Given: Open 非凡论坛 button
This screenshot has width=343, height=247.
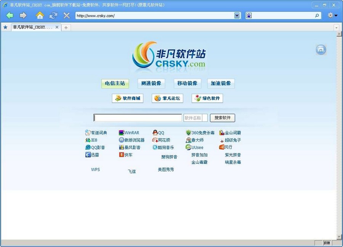Looking at the screenshot, I should [x=167, y=98].
